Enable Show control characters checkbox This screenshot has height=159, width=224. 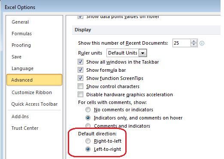tap(80, 86)
